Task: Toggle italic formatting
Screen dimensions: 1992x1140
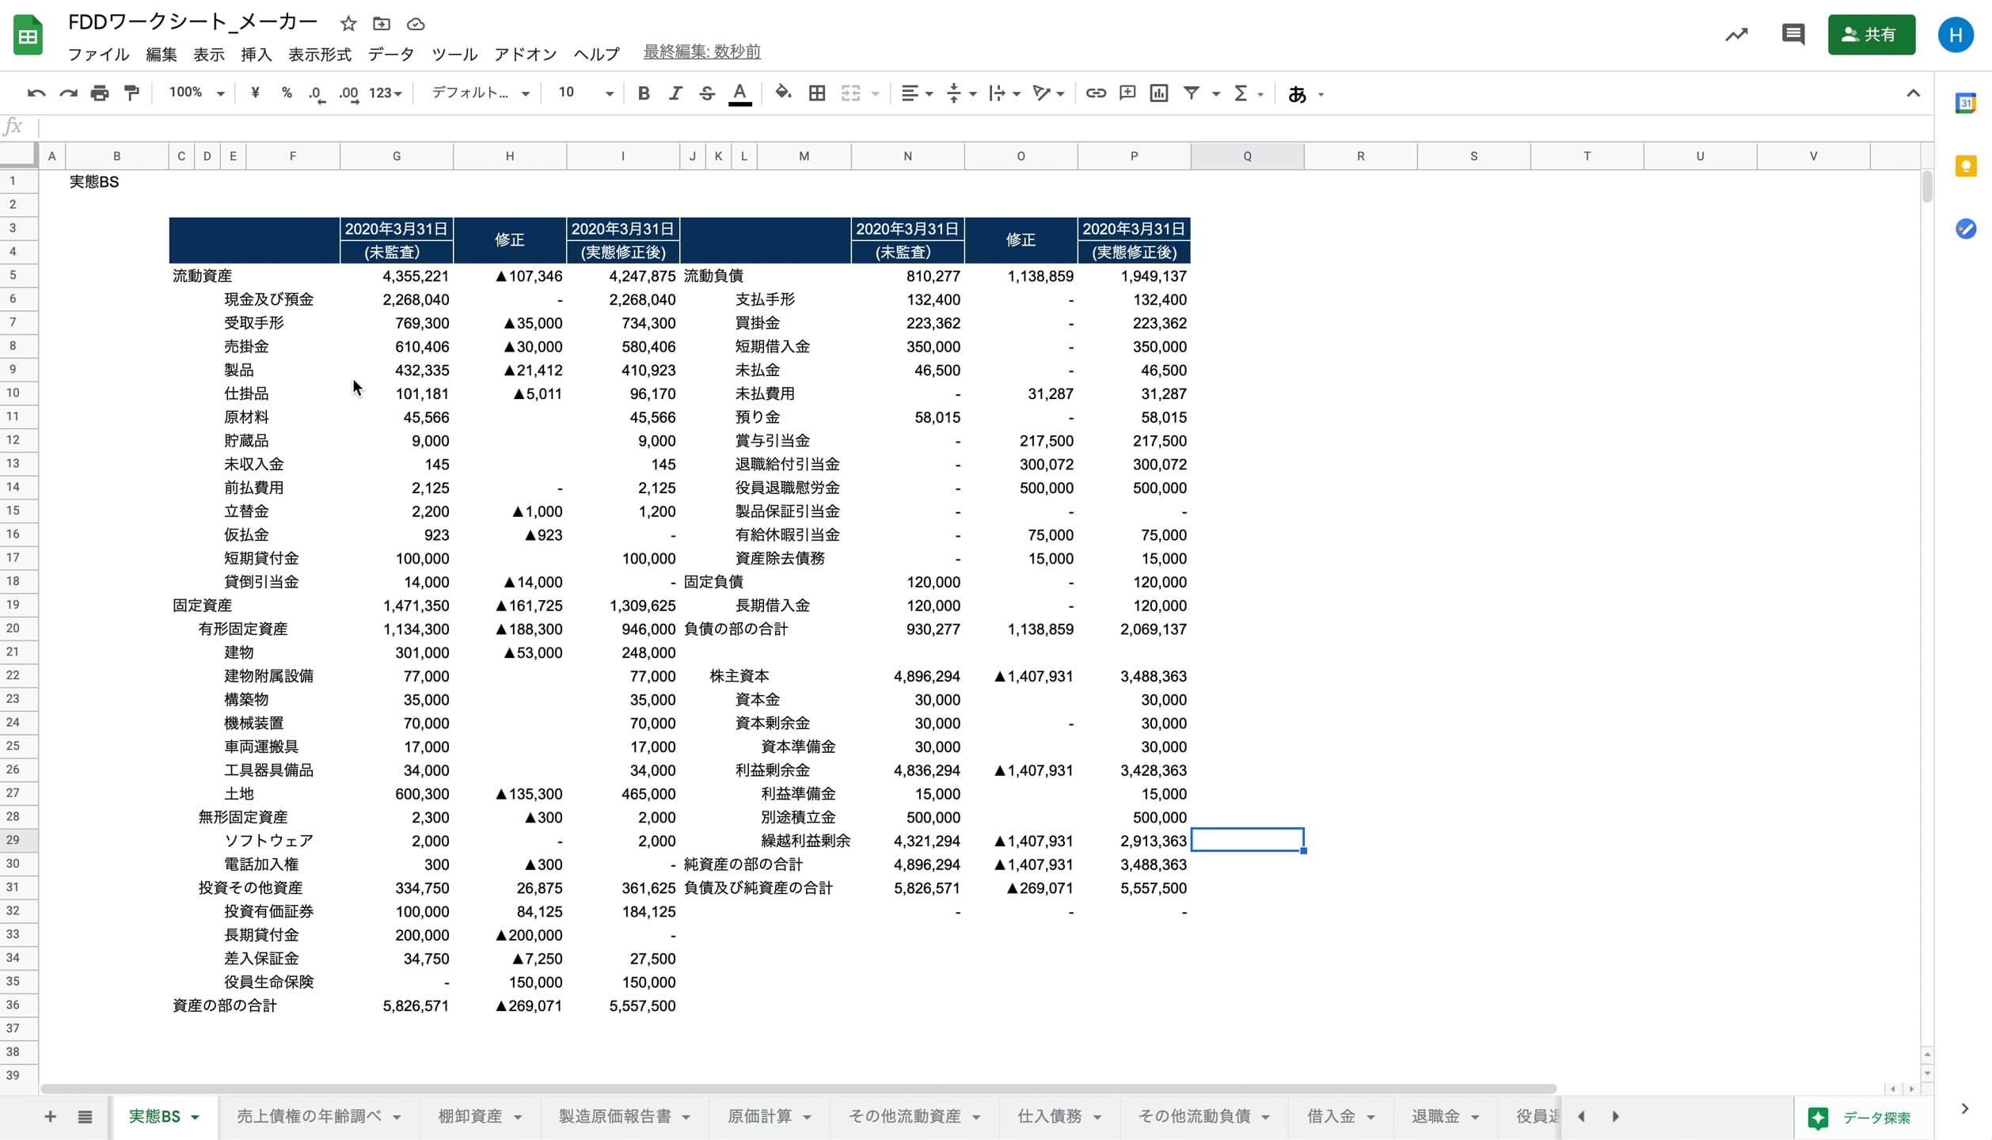Action: click(x=675, y=93)
